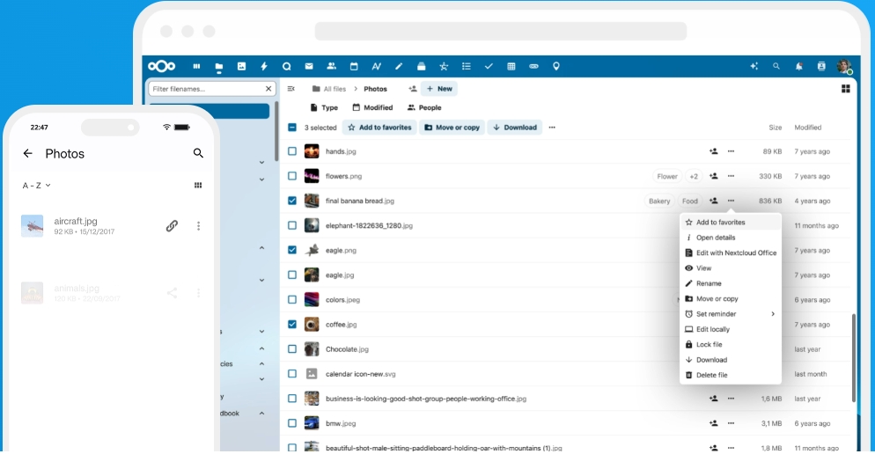The height and width of the screenshot is (454, 875).
Task: Open the People filter dropdown
Action: (x=424, y=107)
